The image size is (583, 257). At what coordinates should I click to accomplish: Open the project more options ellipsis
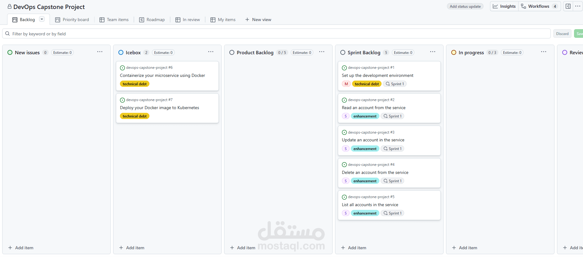[578, 6]
